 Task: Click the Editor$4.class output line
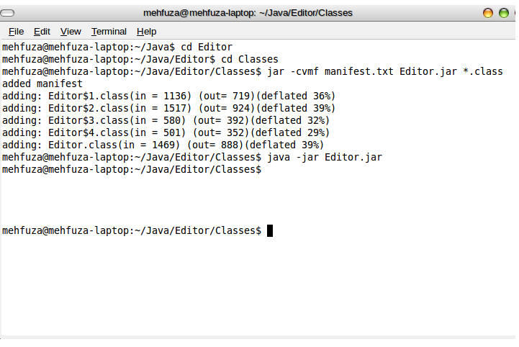[166, 132]
